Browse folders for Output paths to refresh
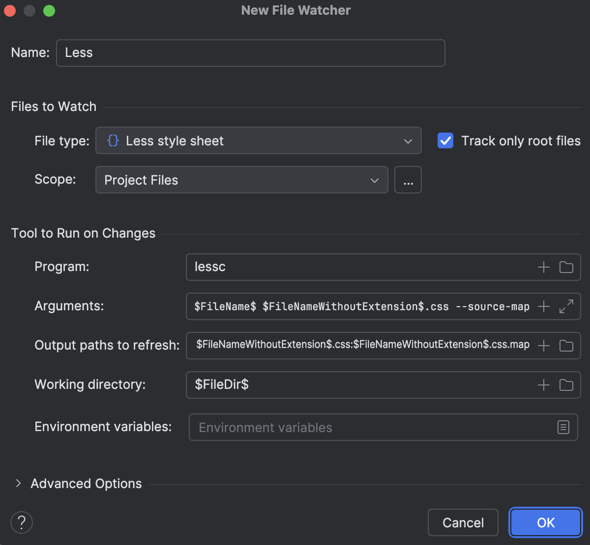Image resolution: width=590 pixels, height=545 pixels. pyautogui.click(x=566, y=346)
